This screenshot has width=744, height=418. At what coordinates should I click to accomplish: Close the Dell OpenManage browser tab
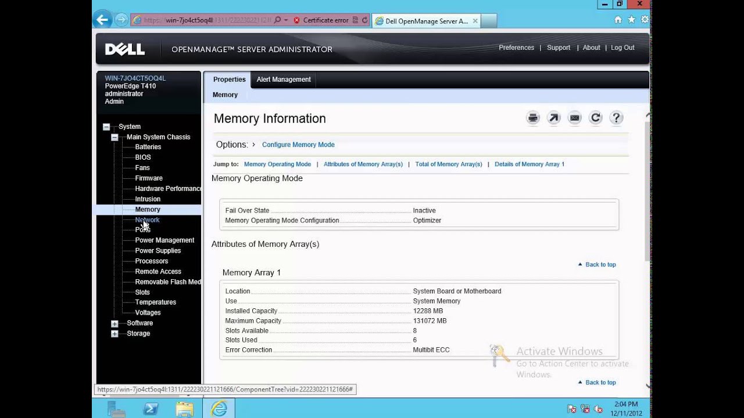pyautogui.click(x=475, y=21)
